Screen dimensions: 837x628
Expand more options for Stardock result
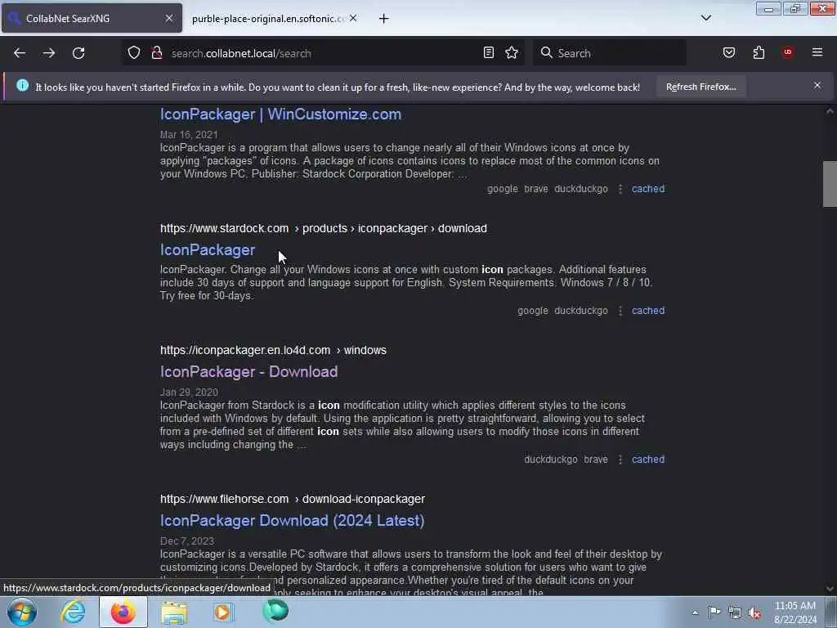pos(620,311)
